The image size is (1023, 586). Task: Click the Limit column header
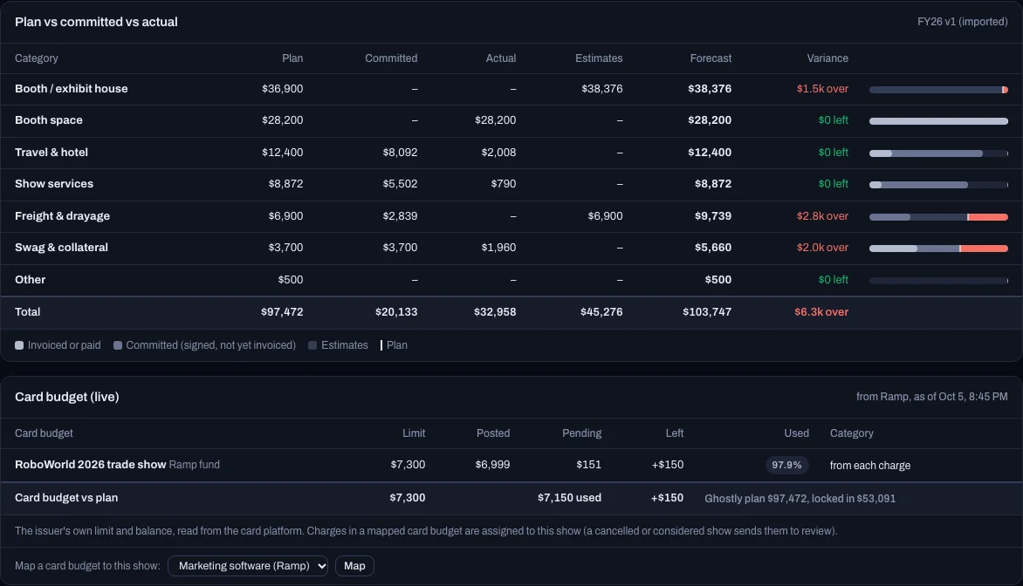(414, 433)
